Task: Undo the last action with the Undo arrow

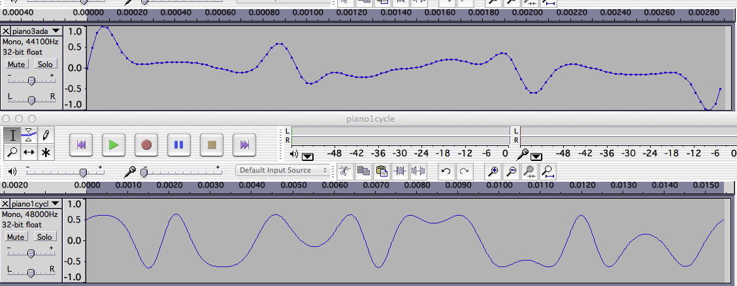Action: (x=446, y=171)
